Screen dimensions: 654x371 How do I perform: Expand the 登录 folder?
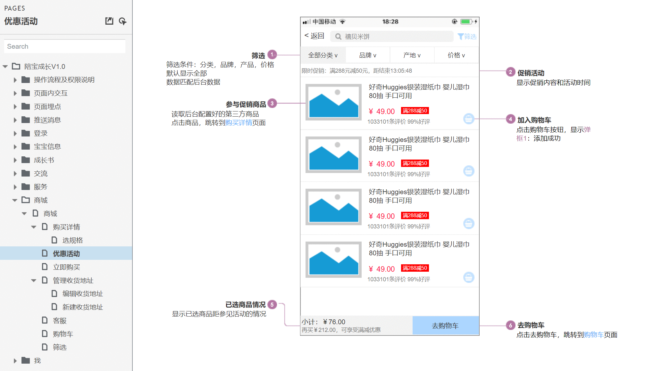point(15,133)
